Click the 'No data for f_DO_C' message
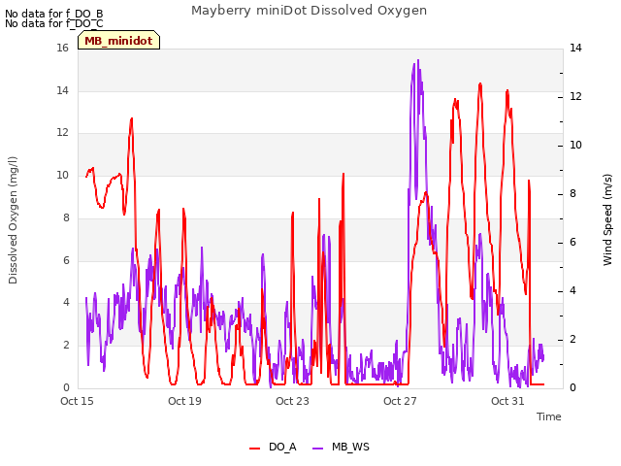The height and width of the screenshot is (466, 621). point(54,23)
